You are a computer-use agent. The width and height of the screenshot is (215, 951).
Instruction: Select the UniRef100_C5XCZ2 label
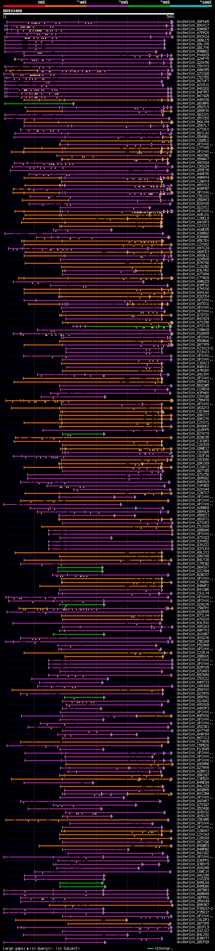[x=193, y=678]
